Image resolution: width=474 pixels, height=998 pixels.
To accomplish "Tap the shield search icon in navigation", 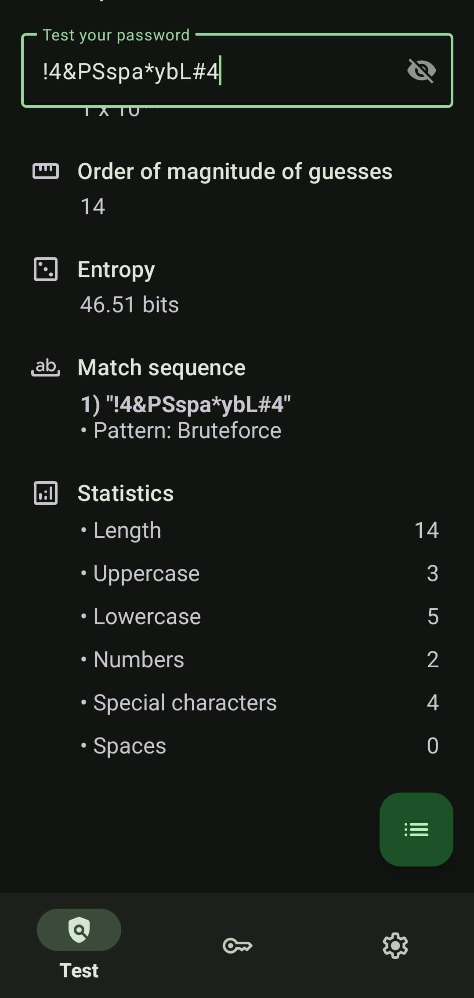I will 79,930.
